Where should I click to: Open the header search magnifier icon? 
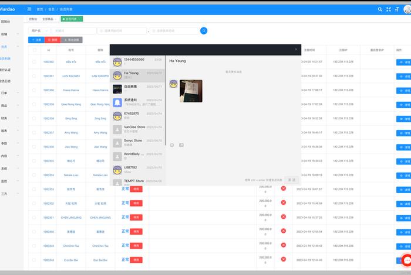(x=380, y=9)
